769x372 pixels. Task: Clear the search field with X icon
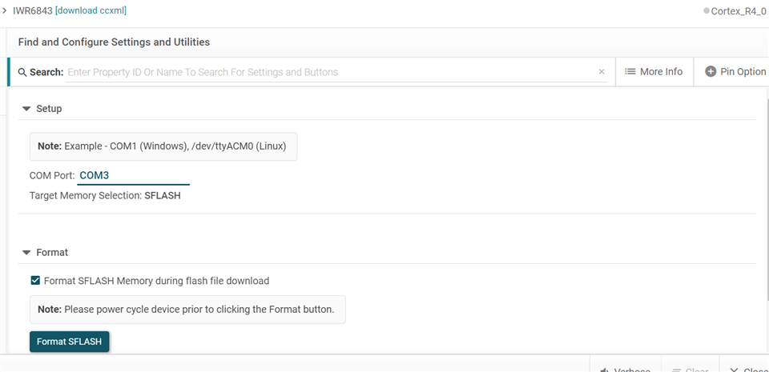602,72
